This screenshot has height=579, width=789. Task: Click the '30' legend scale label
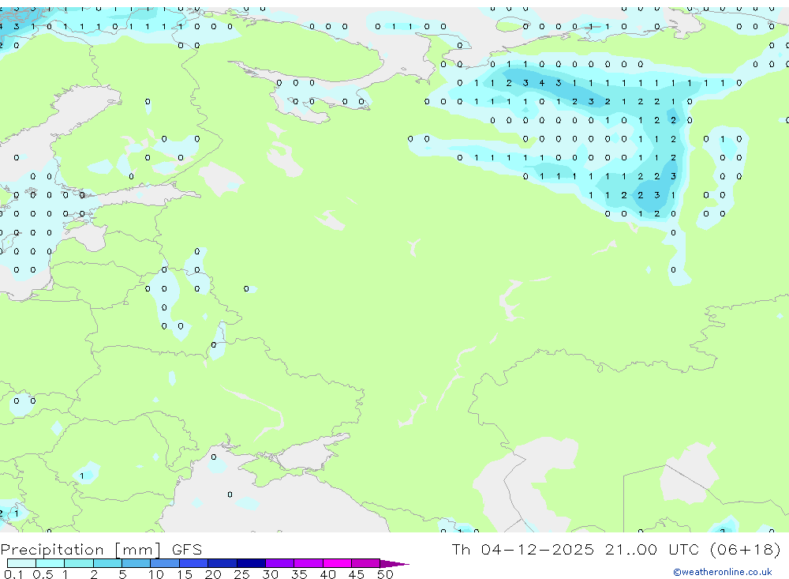click(x=270, y=574)
